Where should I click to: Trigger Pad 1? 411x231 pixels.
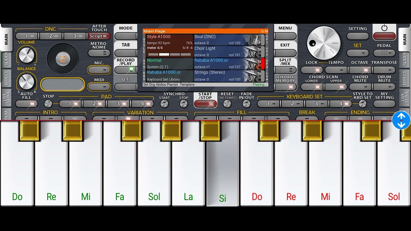71,104
